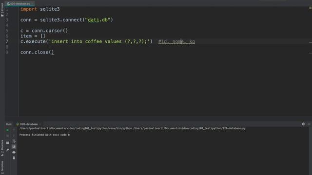
Task: Open the Project tool window
Action: tap(2, 10)
